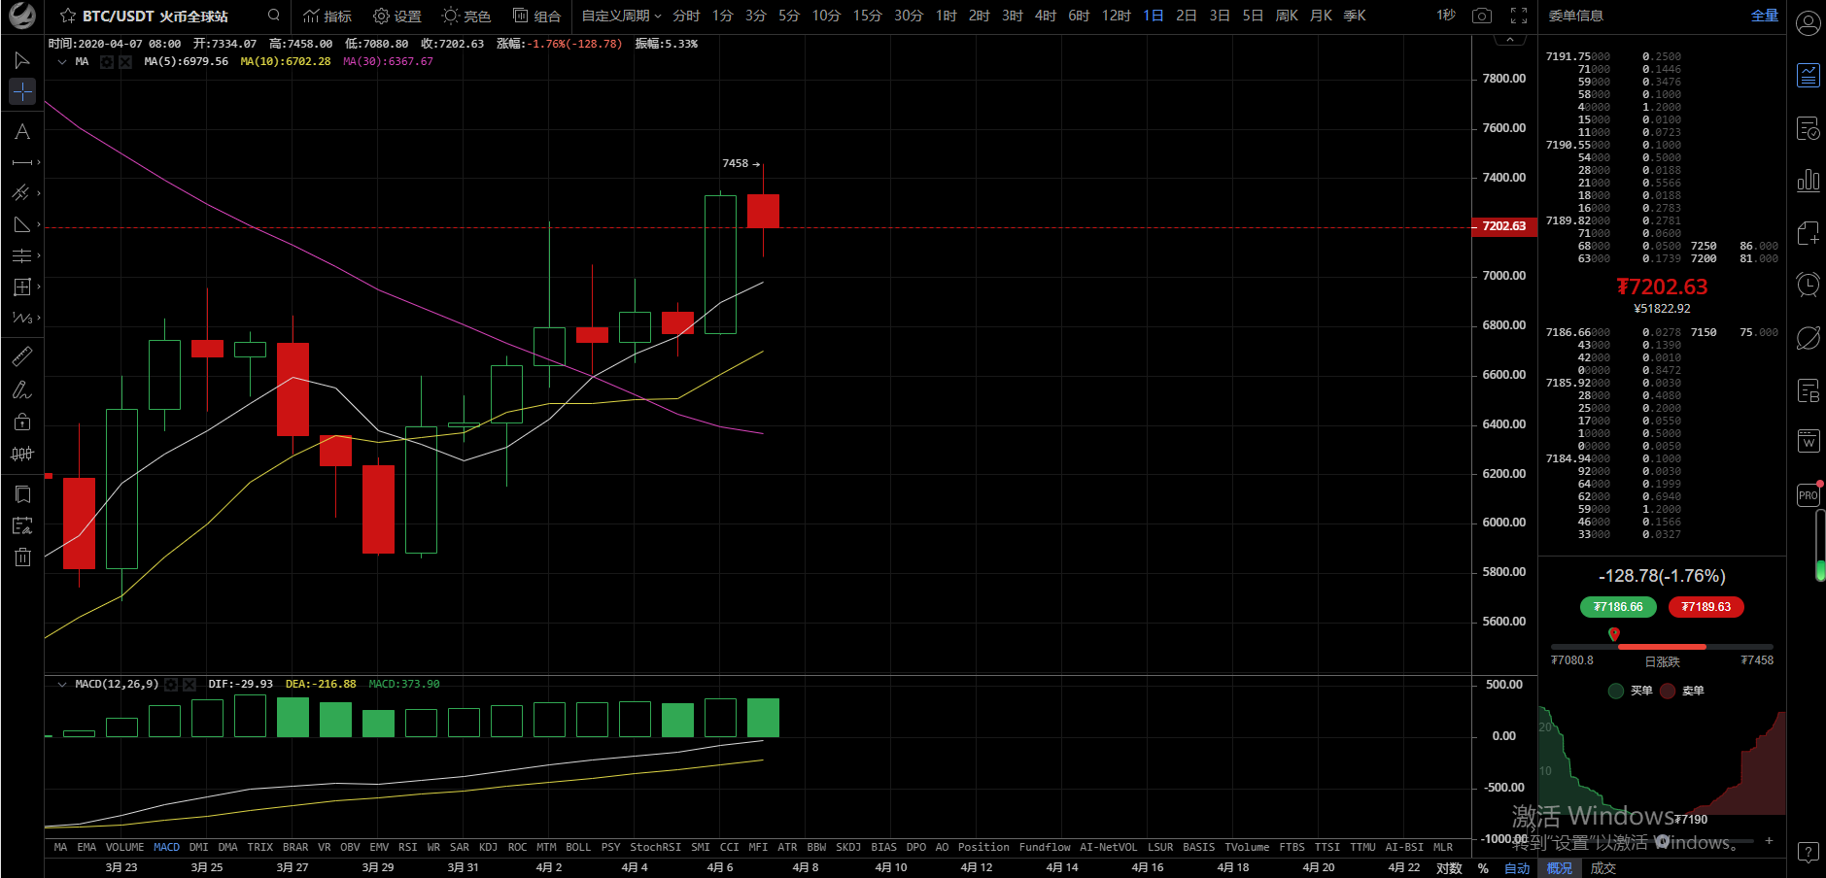This screenshot has height=878, width=1826.
Task: Favorite BTC/USDT with the star icon
Action: [68, 16]
